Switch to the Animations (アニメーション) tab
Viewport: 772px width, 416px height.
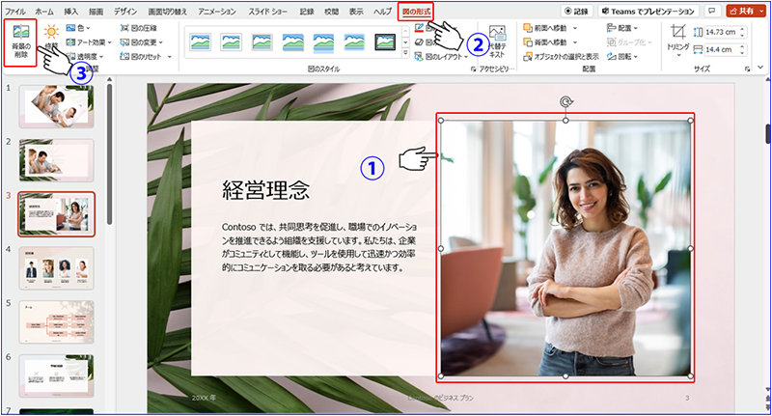(217, 11)
